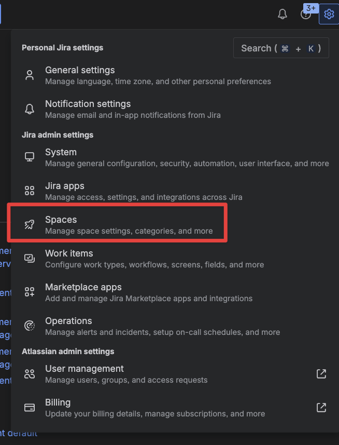Click the Marketplace apps grid-plus icon

click(30, 292)
